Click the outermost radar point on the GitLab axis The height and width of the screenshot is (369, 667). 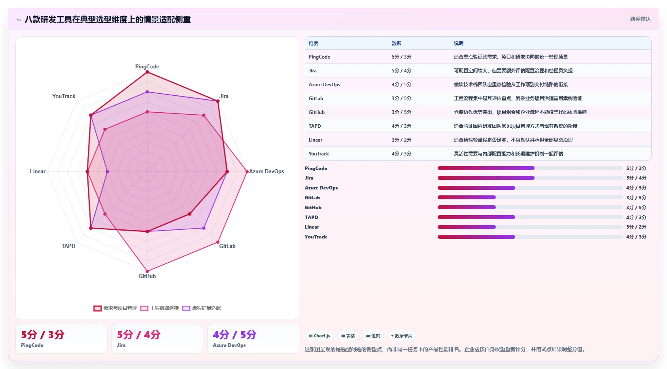point(218,242)
